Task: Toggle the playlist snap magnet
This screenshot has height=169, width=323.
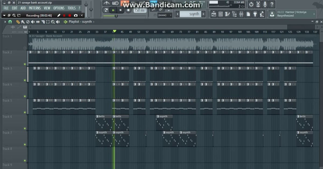Action: [x=10, y=22]
